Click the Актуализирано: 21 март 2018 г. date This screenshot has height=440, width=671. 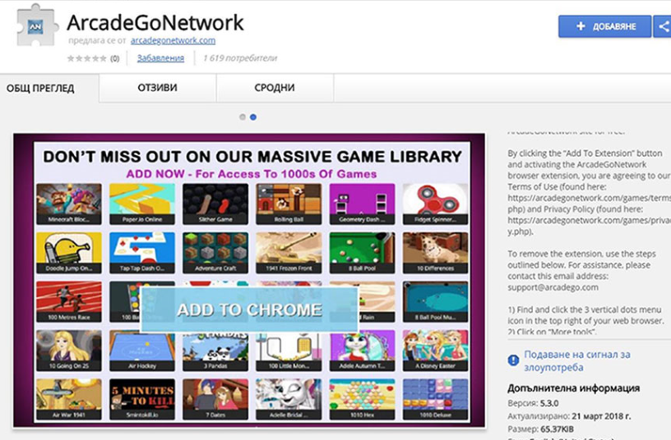click(569, 416)
